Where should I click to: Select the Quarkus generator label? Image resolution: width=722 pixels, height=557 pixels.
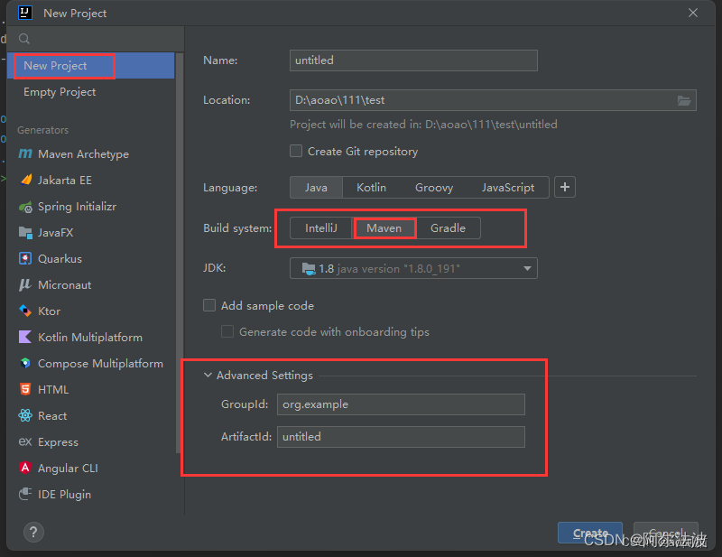[x=60, y=259]
